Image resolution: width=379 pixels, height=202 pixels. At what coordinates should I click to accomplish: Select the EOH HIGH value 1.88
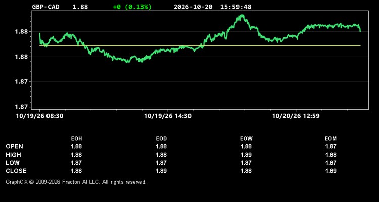(76, 155)
